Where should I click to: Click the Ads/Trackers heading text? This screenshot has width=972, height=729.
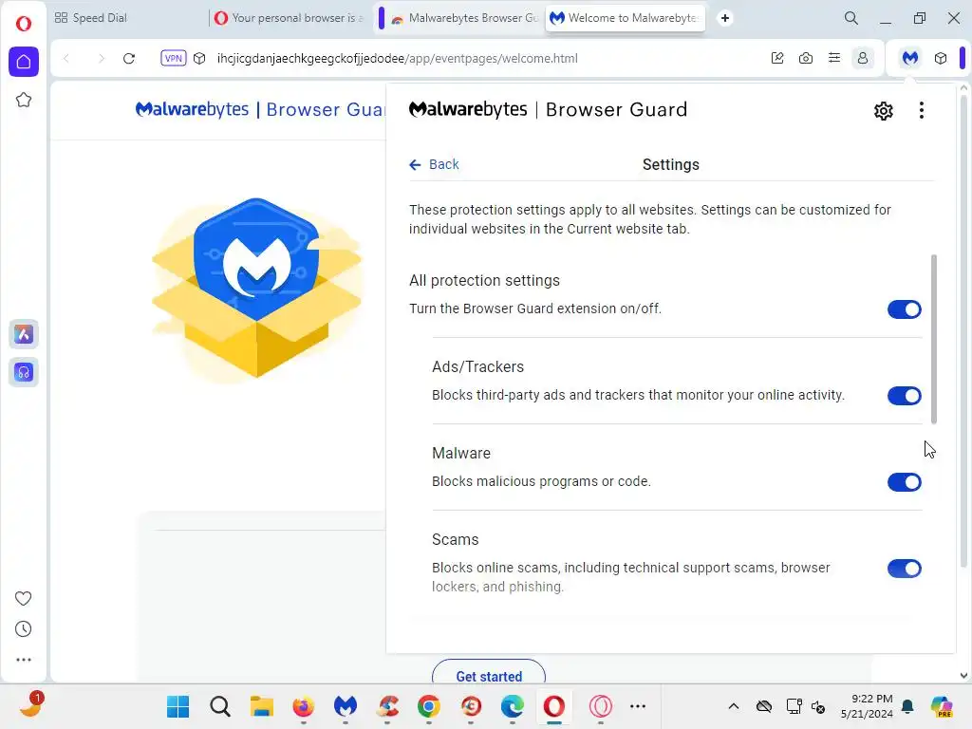coord(478,367)
